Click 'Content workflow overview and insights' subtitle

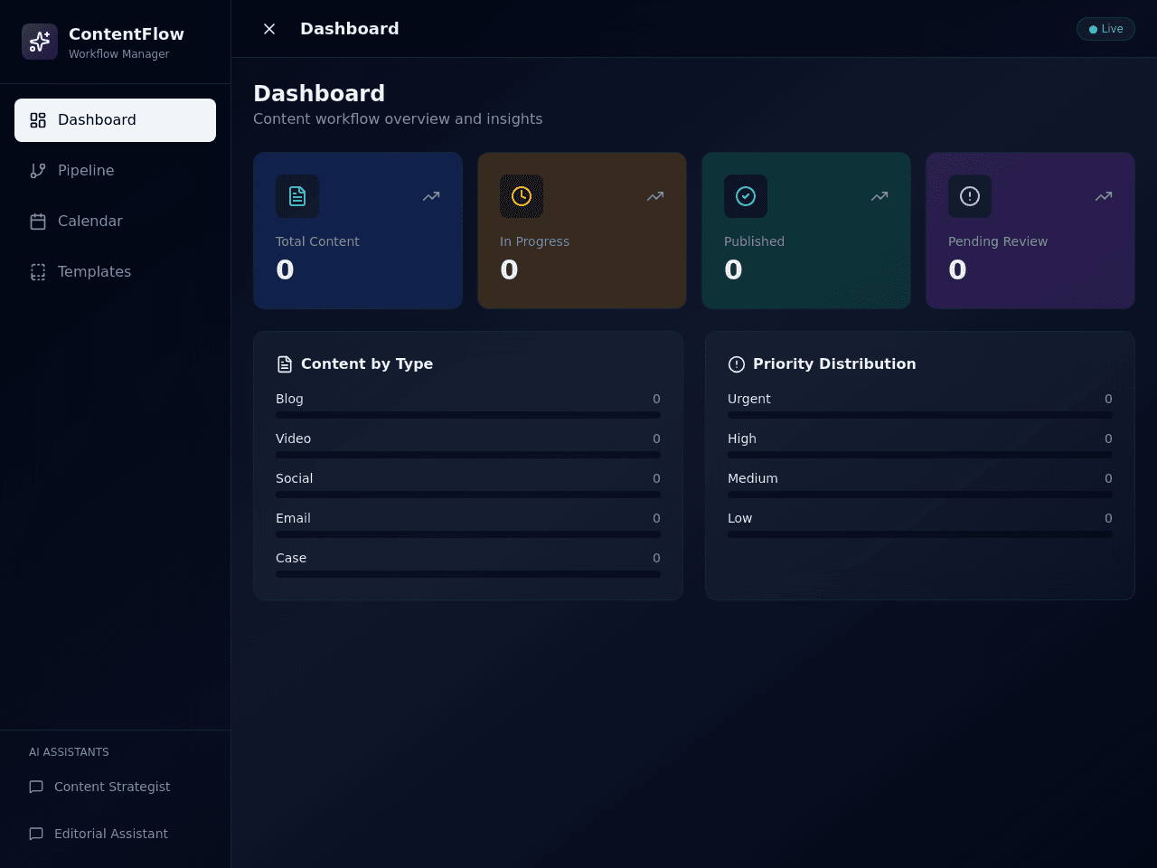pyautogui.click(x=398, y=118)
